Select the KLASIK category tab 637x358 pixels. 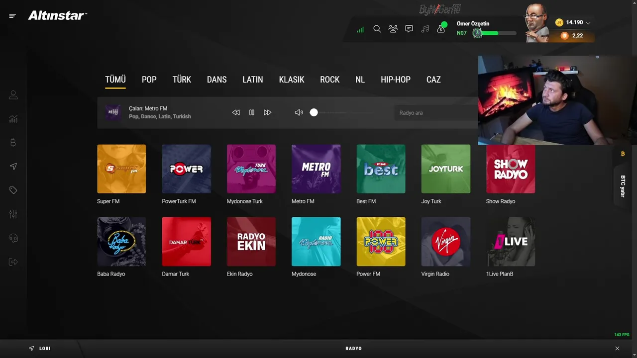292,80
